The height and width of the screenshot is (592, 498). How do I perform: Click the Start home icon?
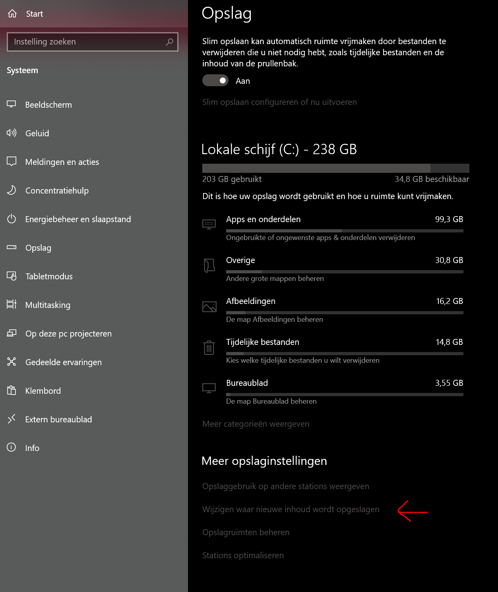coord(12,14)
